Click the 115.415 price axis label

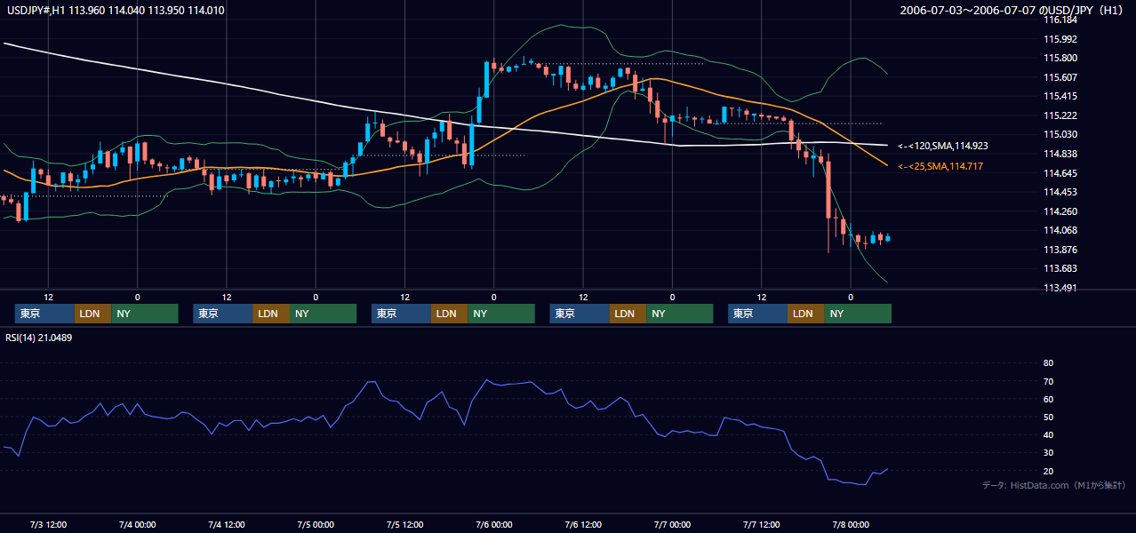point(1060,96)
